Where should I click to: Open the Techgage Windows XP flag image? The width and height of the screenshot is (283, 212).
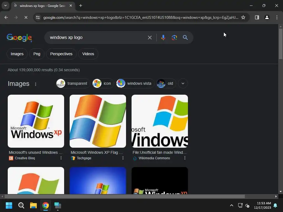pos(98,121)
